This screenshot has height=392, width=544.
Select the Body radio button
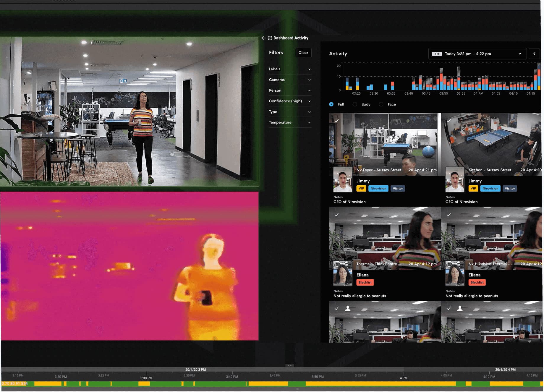click(x=355, y=104)
